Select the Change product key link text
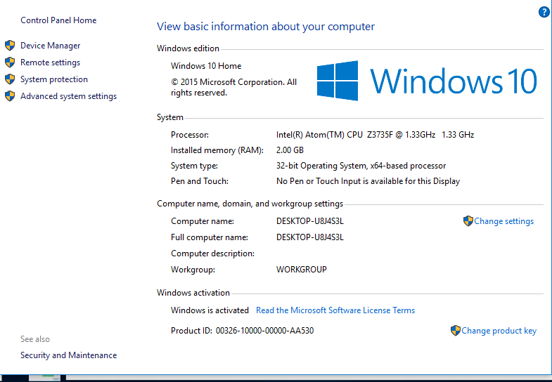 click(499, 331)
